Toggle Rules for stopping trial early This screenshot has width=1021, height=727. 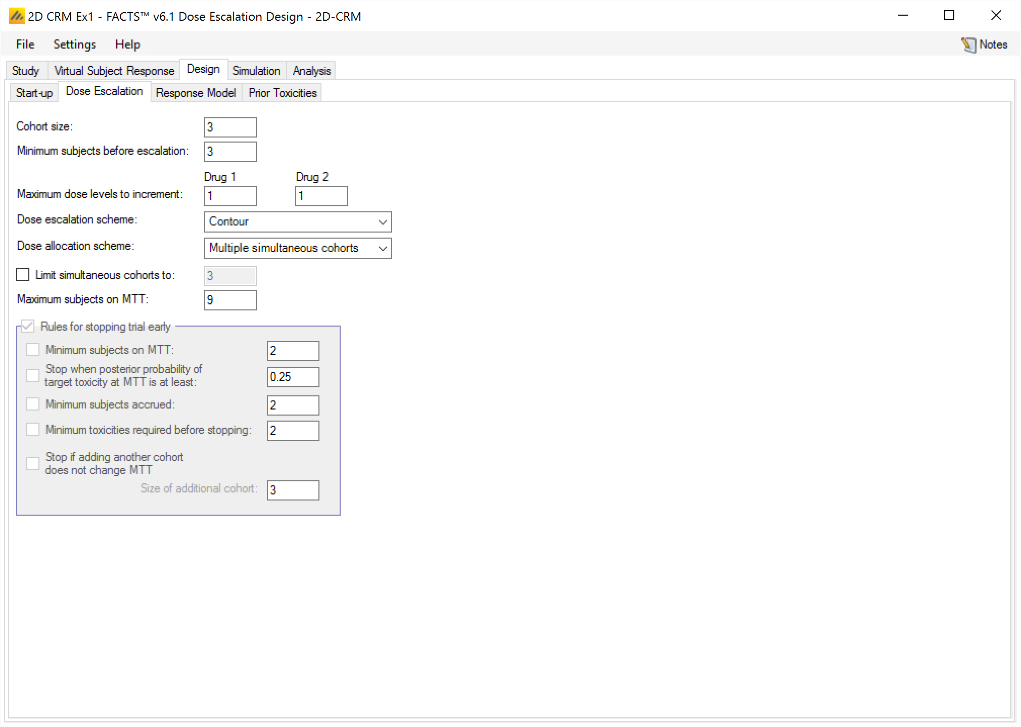pyautogui.click(x=28, y=326)
